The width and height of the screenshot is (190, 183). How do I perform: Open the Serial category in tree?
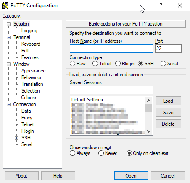tap(26, 144)
